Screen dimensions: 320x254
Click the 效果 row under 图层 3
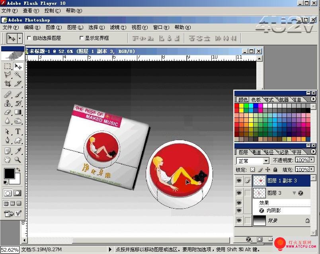tap(281, 203)
